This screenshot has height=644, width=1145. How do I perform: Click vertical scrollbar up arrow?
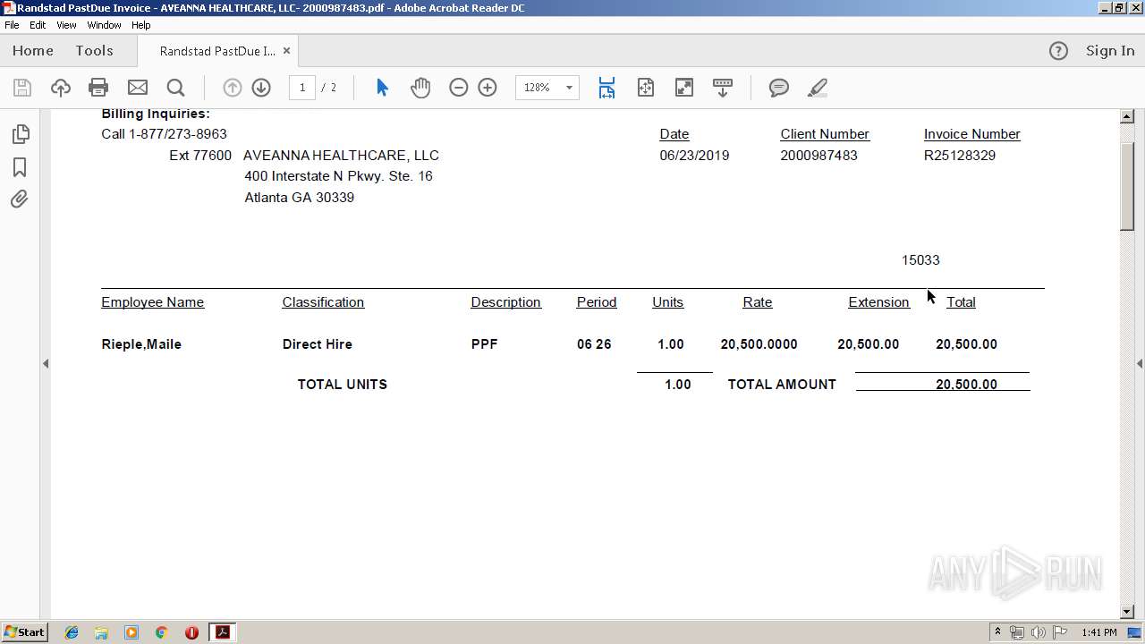[x=1127, y=116]
